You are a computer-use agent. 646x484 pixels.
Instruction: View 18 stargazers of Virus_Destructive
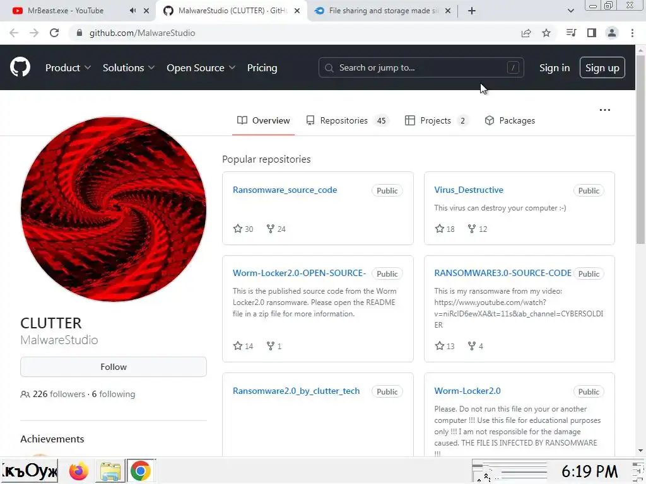pos(445,229)
